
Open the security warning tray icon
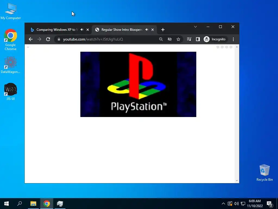[x=230, y=204]
